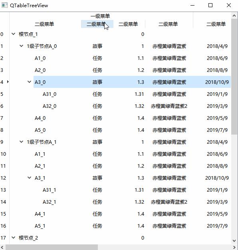Click horizontal scrollbar right arrow
The width and height of the screenshot is (238, 250).
click(x=234, y=247)
